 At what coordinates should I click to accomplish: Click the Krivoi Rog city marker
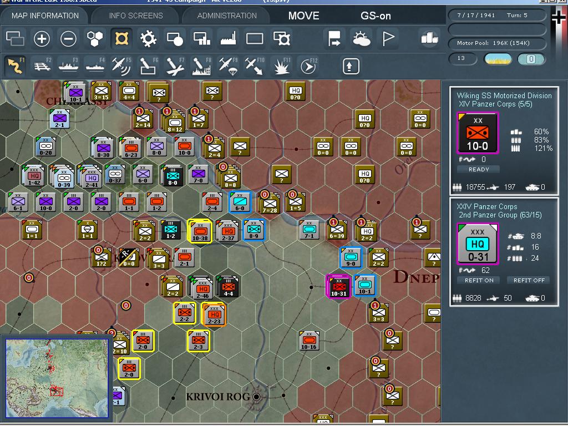(256, 397)
